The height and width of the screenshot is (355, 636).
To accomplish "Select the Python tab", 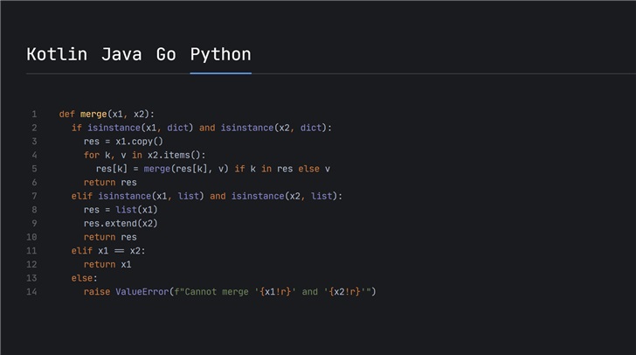I will 221,54.
